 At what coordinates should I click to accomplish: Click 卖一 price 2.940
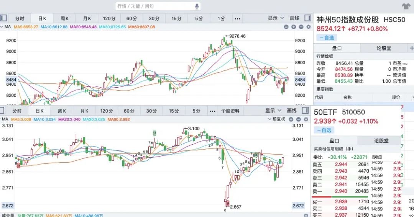(x=341, y=191)
